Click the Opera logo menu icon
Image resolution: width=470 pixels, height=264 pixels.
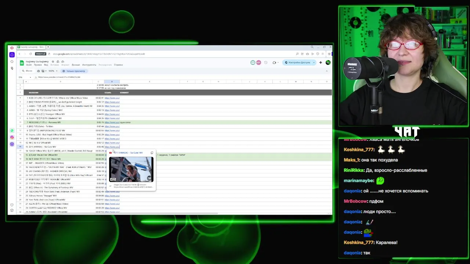(12, 47)
